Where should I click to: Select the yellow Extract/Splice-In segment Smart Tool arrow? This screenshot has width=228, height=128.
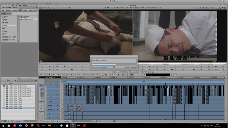(42, 91)
